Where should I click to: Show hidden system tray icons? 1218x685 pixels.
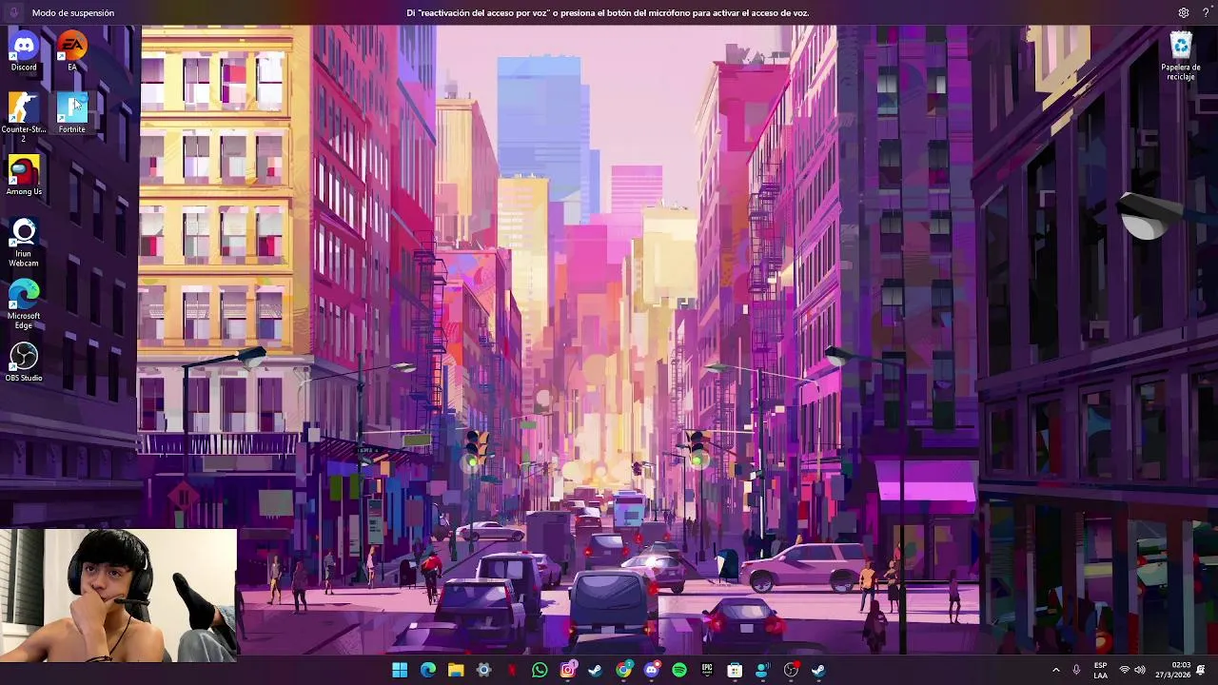[x=1055, y=670]
